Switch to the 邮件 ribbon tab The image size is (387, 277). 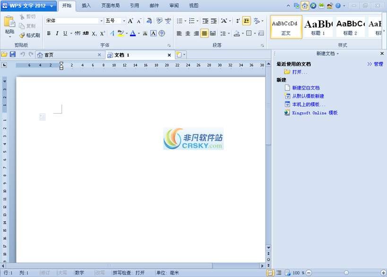click(x=154, y=5)
